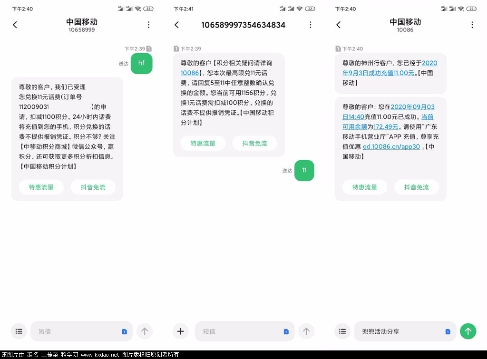Select the 我们已受理 order confirmation message
This screenshot has height=359, width=487.
click(x=67, y=139)
